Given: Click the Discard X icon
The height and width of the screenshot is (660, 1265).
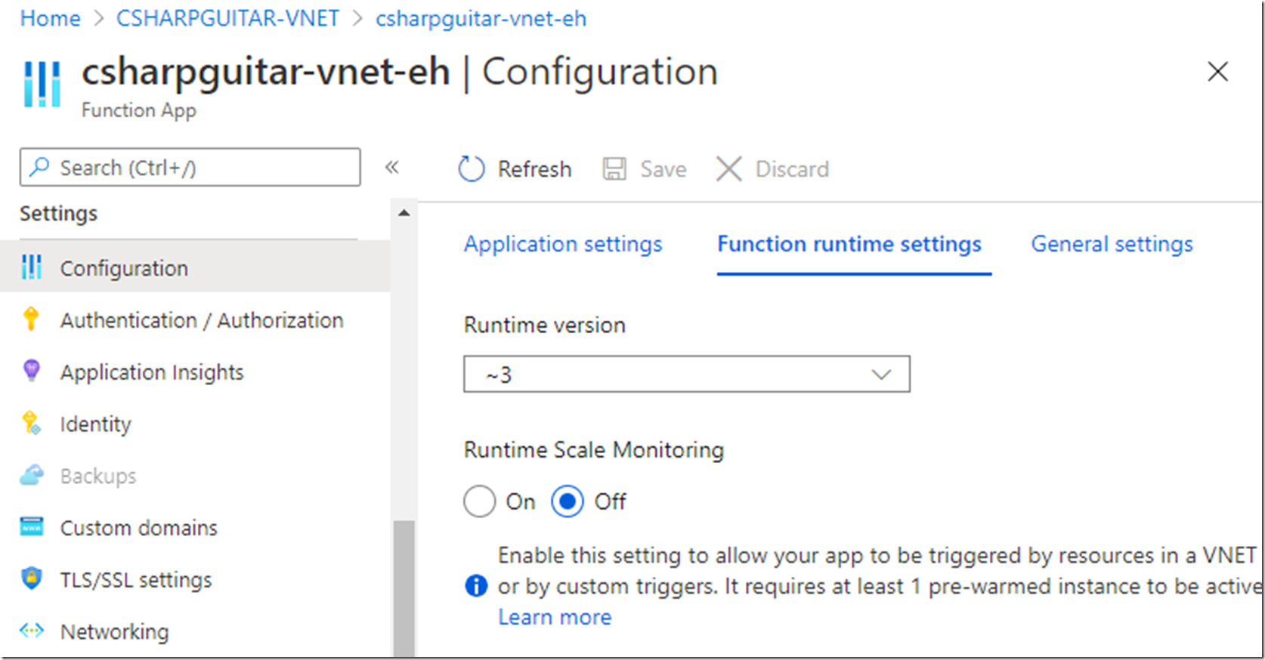Looking at the screenshot, I should coord(729,169).
